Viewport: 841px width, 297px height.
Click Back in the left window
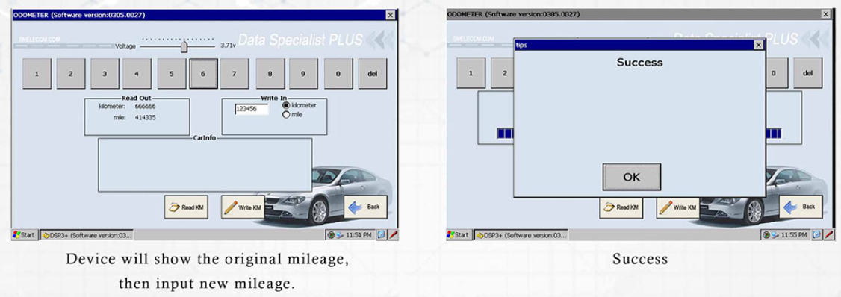coord(365,207)
